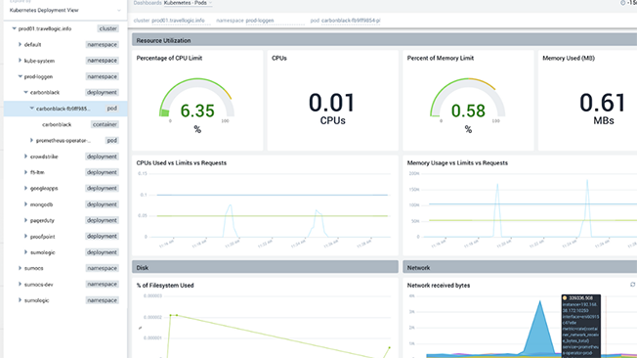
Task: Click the 339336.508 tooltip value
Action: 580,298
